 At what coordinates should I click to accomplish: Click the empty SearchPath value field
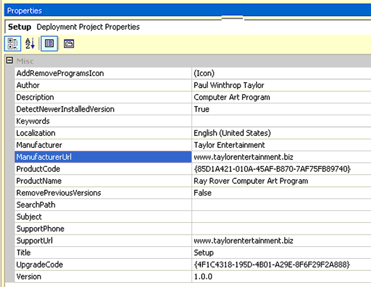coord(282,205)
